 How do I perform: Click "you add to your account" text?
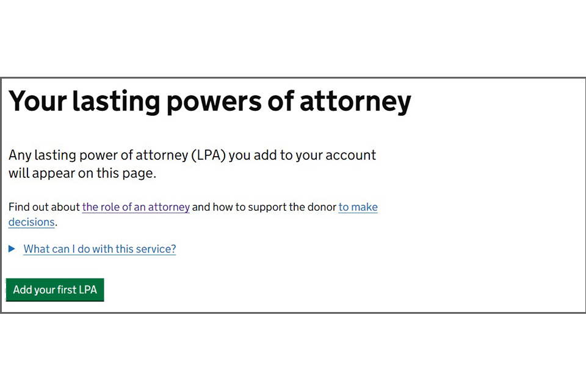(303, 155)
